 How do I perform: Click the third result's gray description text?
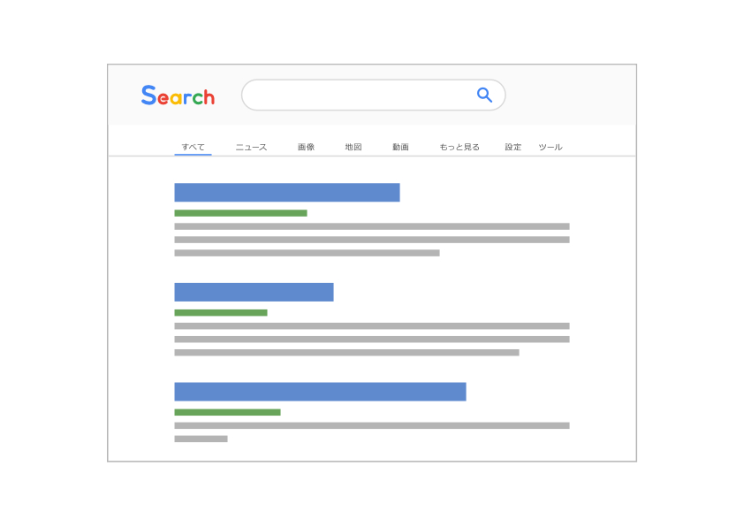372,432
